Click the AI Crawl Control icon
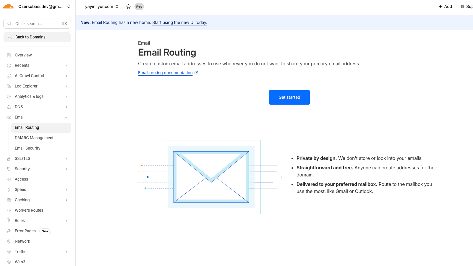 point(9,76)
